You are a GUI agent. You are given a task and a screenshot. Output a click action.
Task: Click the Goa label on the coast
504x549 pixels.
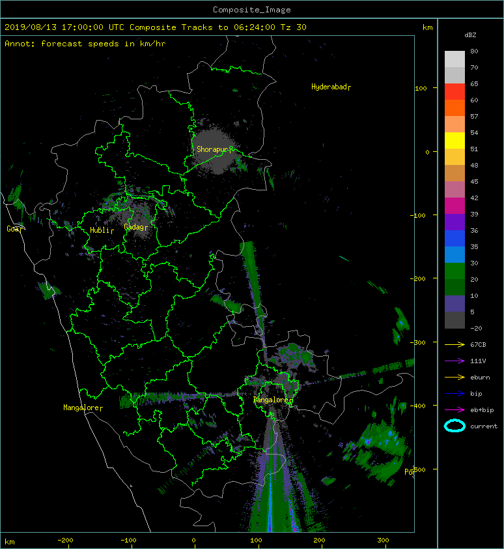click(13, 229)
